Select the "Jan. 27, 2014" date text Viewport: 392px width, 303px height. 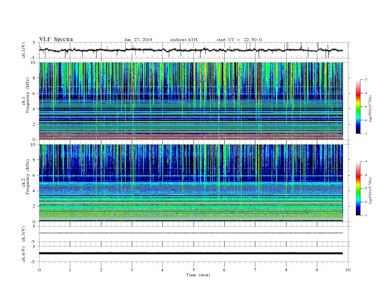(138, 40)
